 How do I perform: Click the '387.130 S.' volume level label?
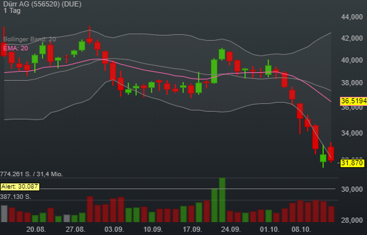[x=15, y=196]
